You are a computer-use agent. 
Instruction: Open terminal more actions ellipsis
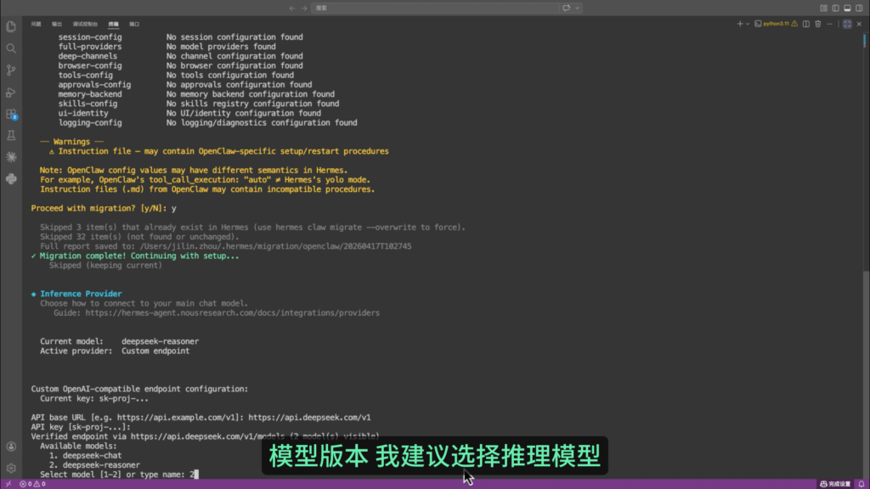(x=829, y=24)
